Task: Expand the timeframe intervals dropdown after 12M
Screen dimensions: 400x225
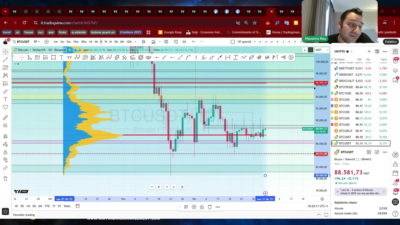Action: click(x=135, y=42)
